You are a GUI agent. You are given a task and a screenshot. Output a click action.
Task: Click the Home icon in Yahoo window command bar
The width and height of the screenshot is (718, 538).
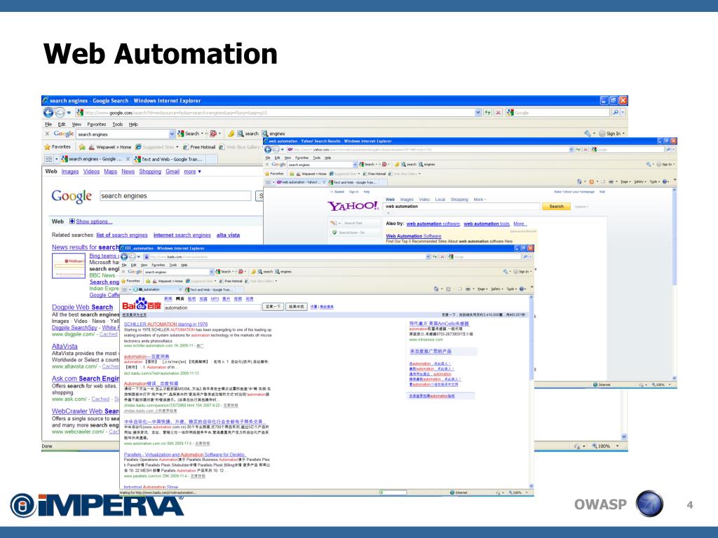[580, 181]
